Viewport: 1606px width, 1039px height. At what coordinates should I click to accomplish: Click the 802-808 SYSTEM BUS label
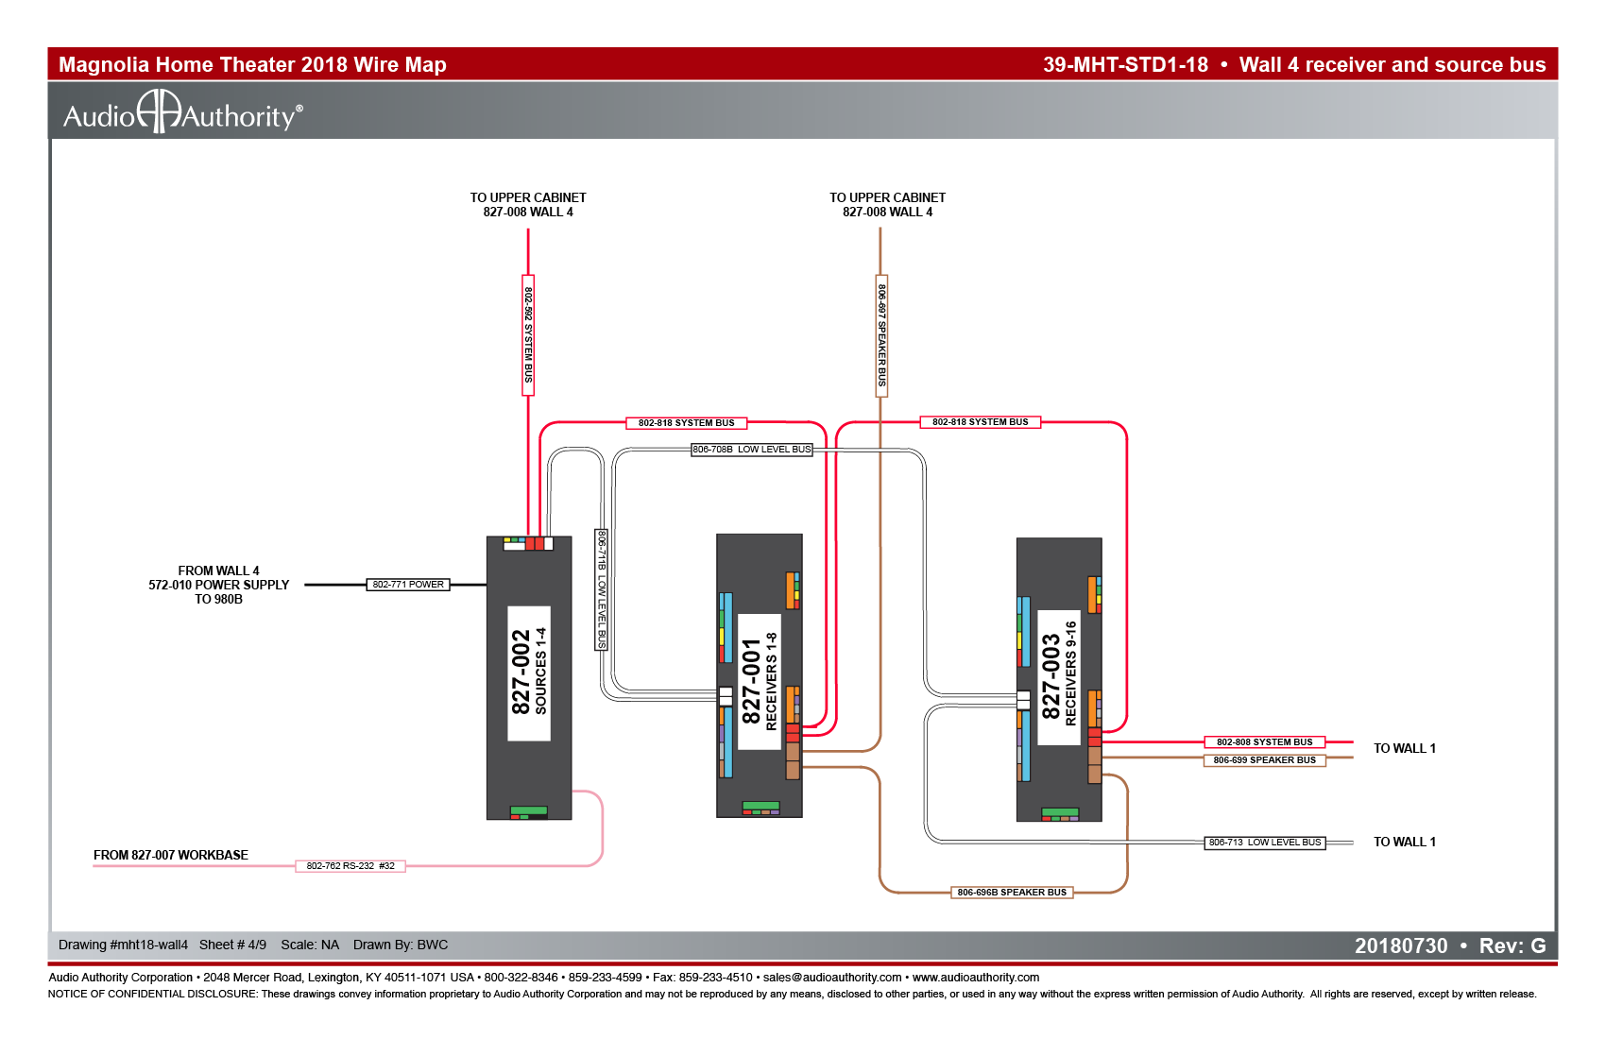pos(1264,742)
